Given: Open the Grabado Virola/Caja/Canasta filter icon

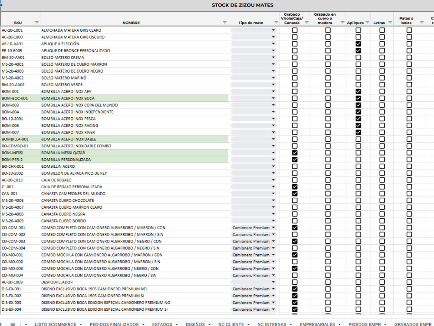Looking at the screenshot, I should [x=307, y=23].
